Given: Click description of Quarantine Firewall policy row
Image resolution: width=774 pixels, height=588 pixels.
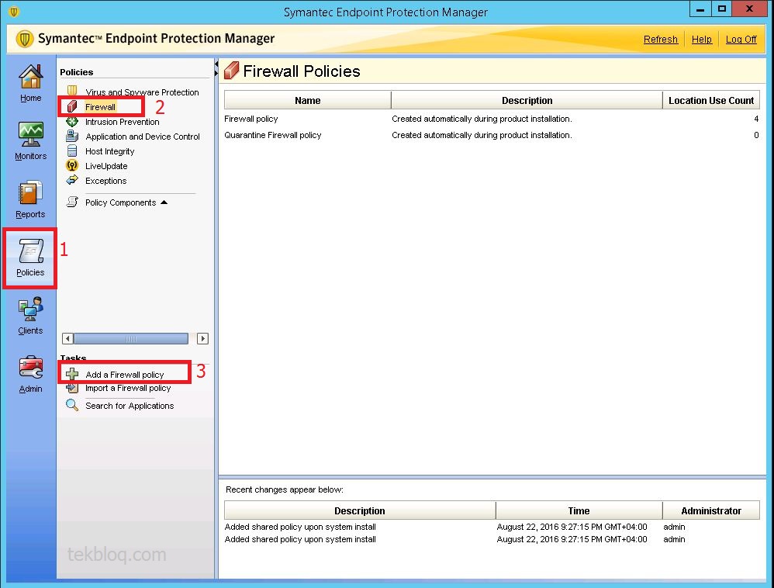Looking at the screenshot, I should coord(482,135).
